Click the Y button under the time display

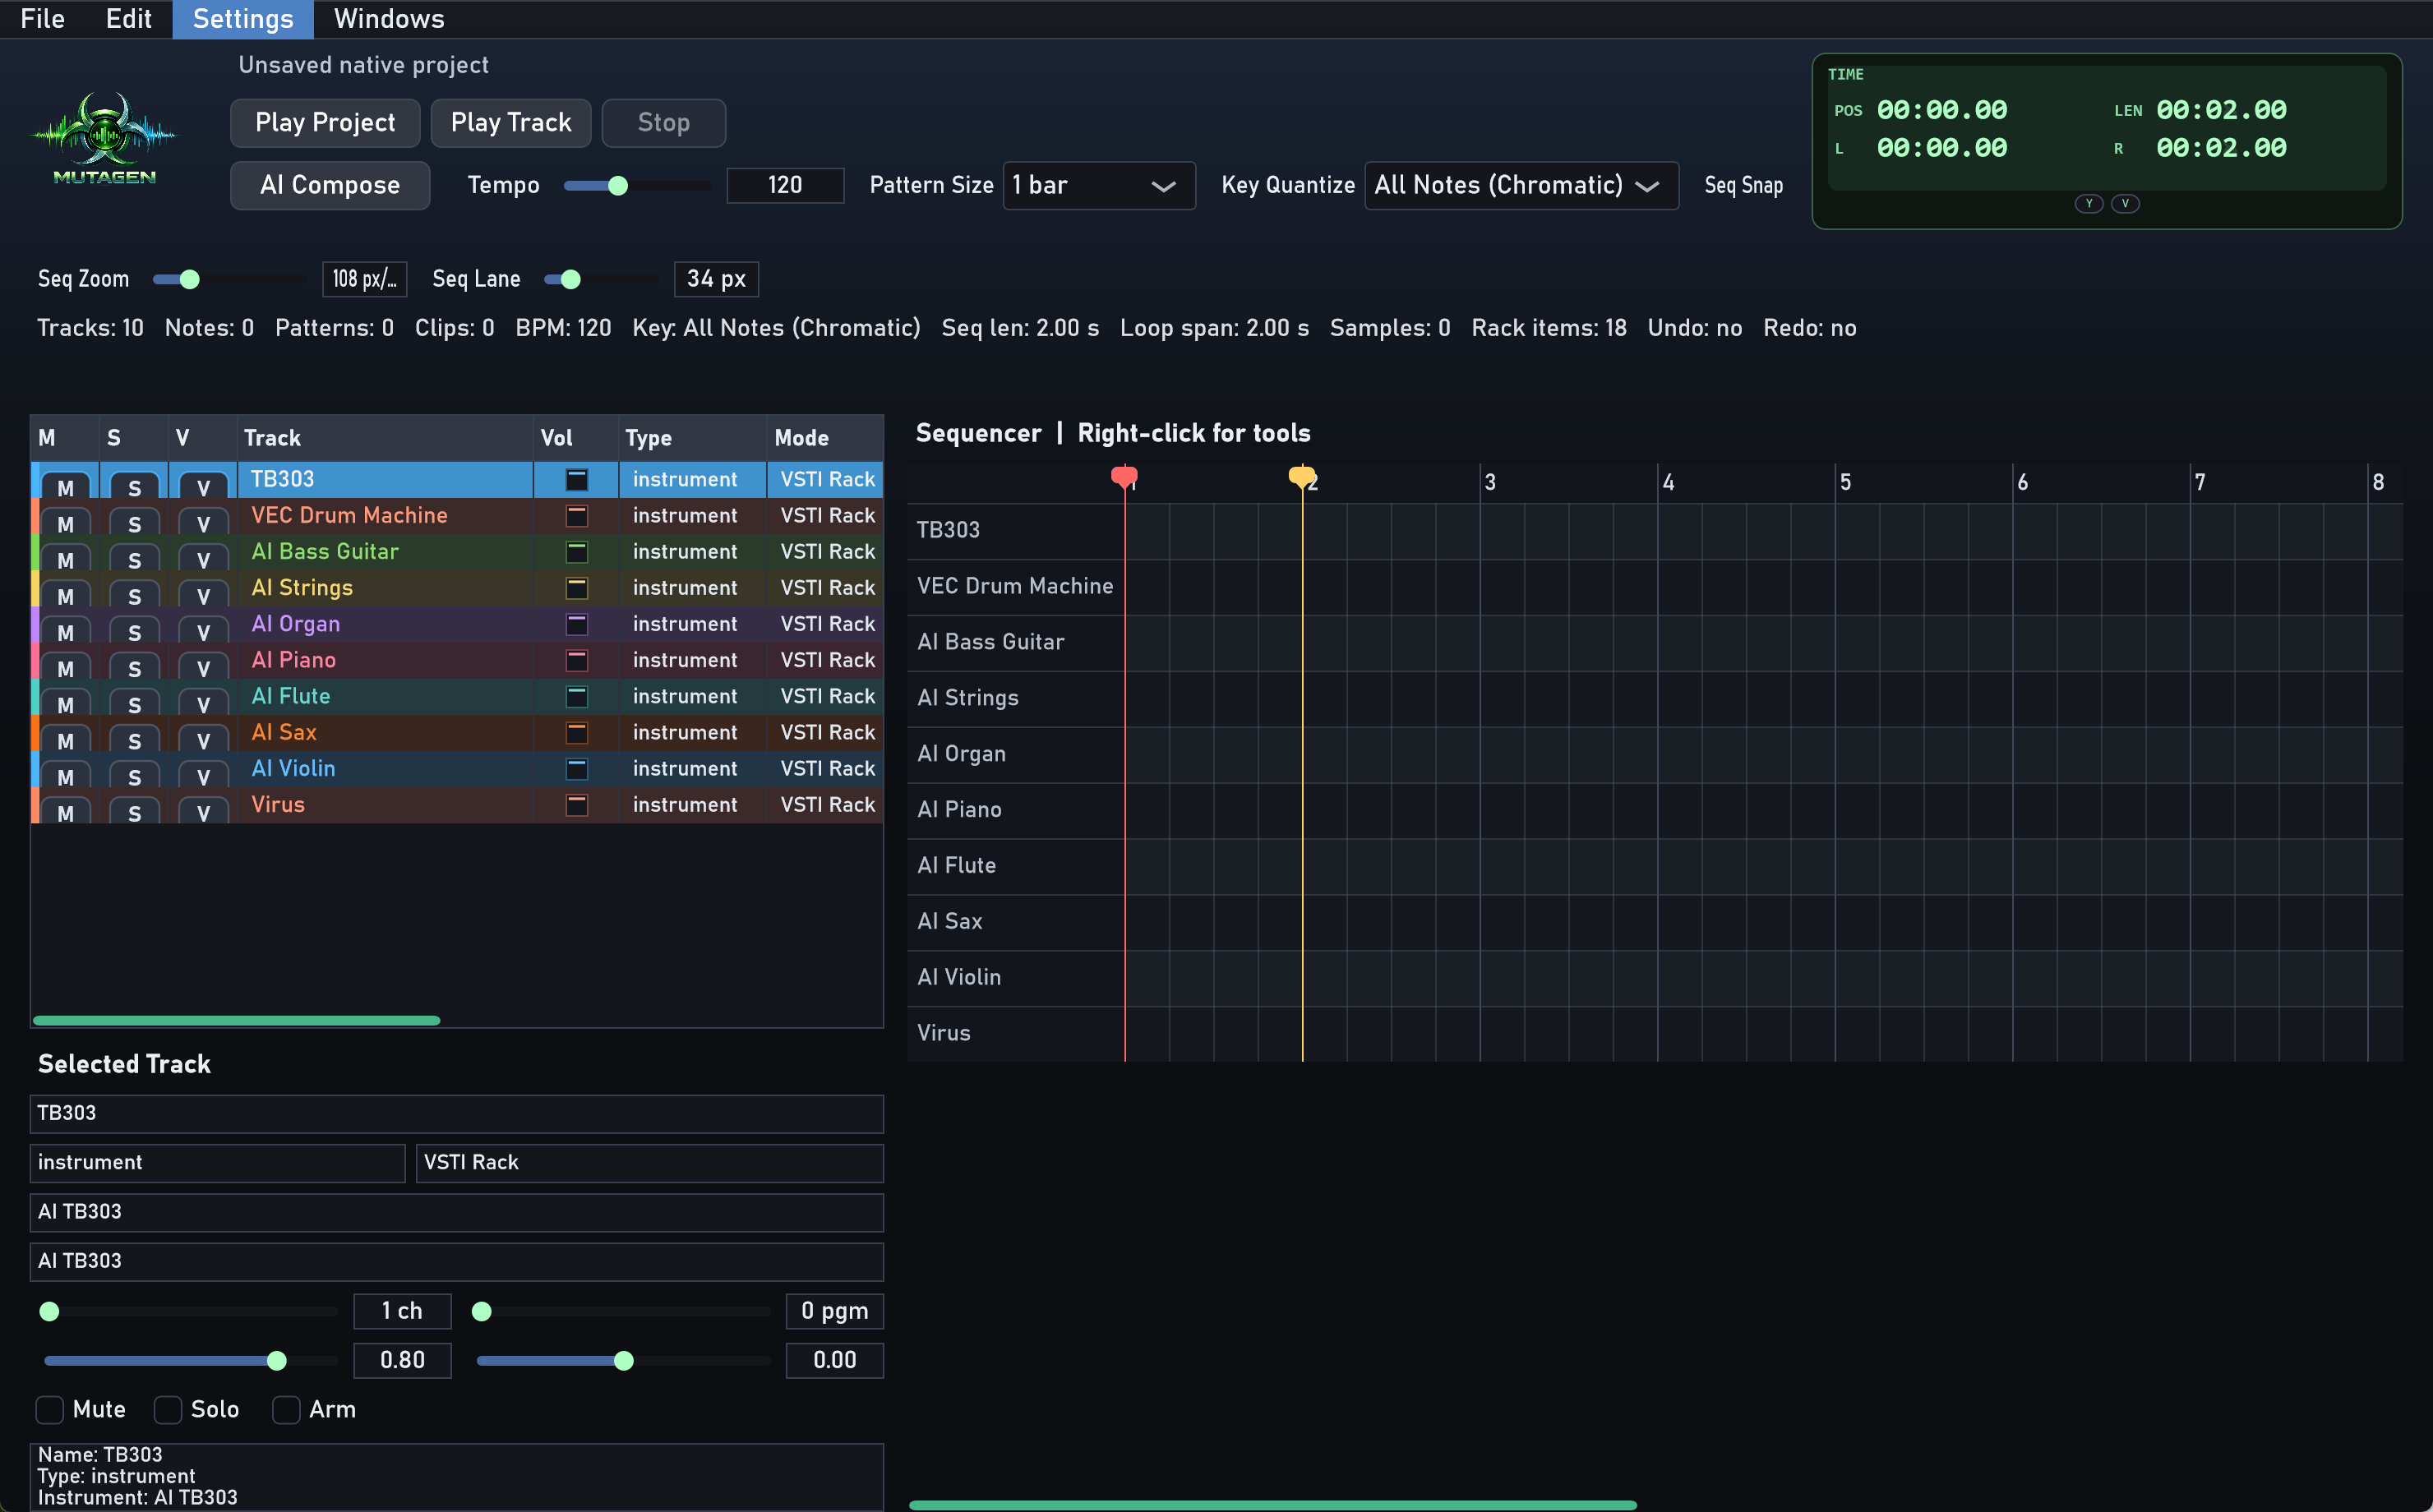[x=2089, y=203]
